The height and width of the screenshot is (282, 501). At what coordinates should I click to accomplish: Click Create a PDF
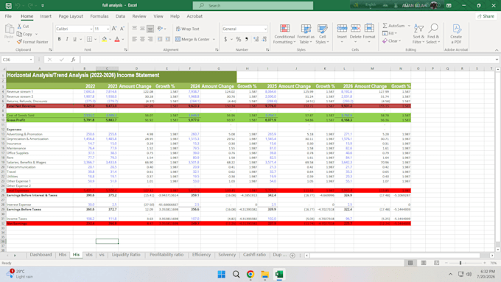click(x=456, y=34)
